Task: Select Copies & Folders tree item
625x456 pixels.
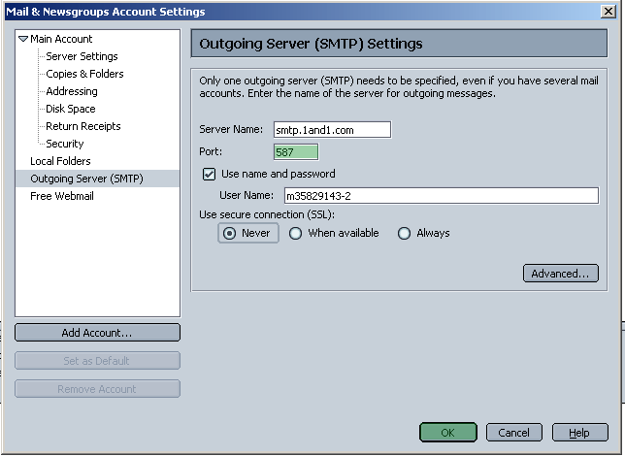Action: 84,74
